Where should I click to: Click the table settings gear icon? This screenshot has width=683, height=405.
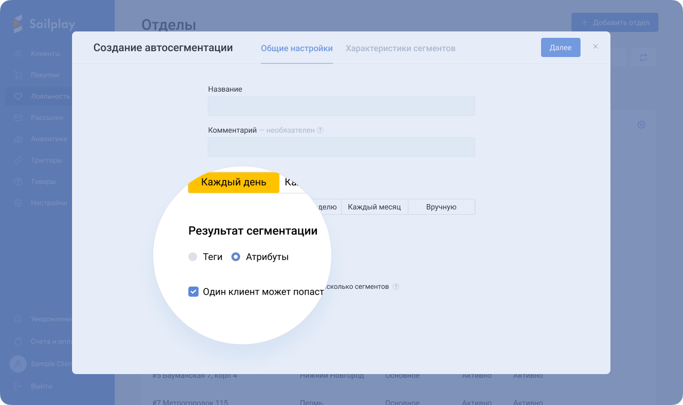[641, 125]
